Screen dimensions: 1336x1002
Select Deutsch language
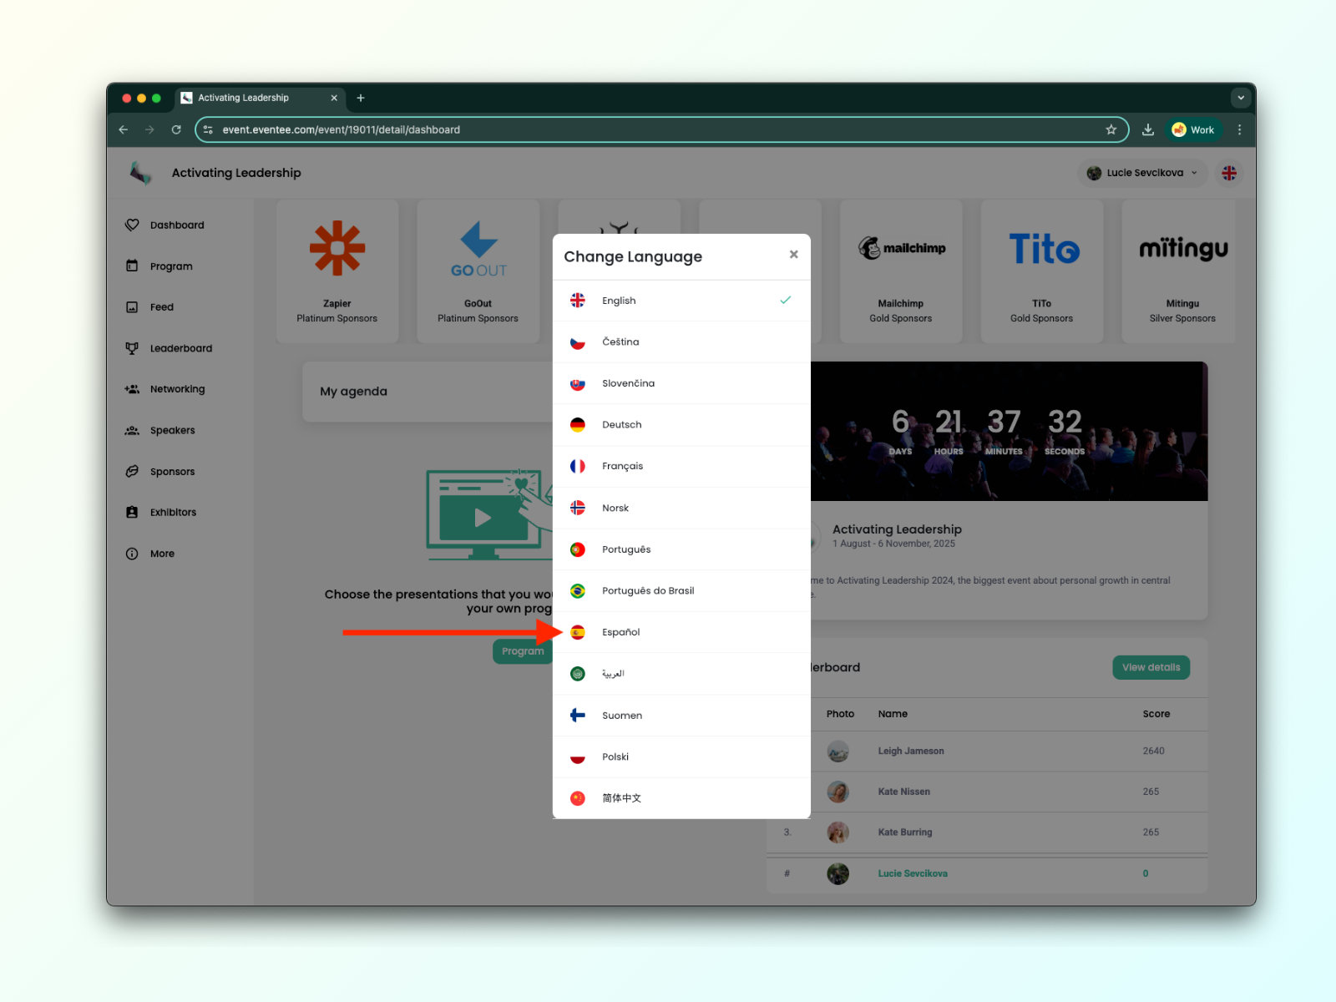tap(681, 425)
